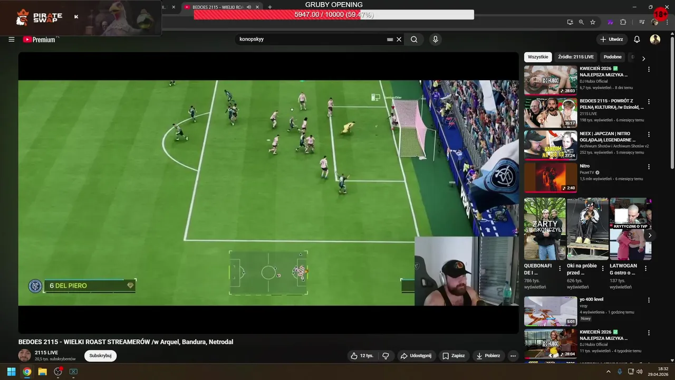Open the taskbar clock showing 18:32

[659, 372]
